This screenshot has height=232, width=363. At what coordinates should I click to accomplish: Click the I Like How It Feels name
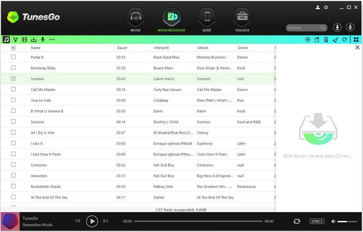46,154
